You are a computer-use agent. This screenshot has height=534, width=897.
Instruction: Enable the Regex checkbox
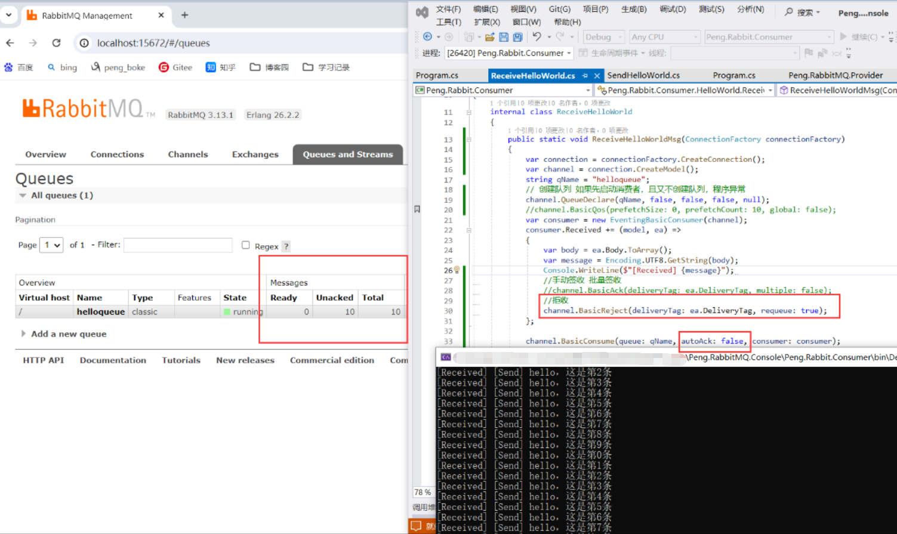tap(245, 245)
